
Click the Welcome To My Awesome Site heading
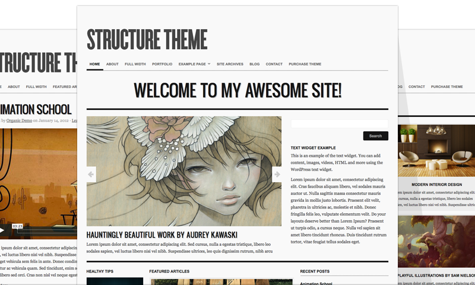click(237, 90)
